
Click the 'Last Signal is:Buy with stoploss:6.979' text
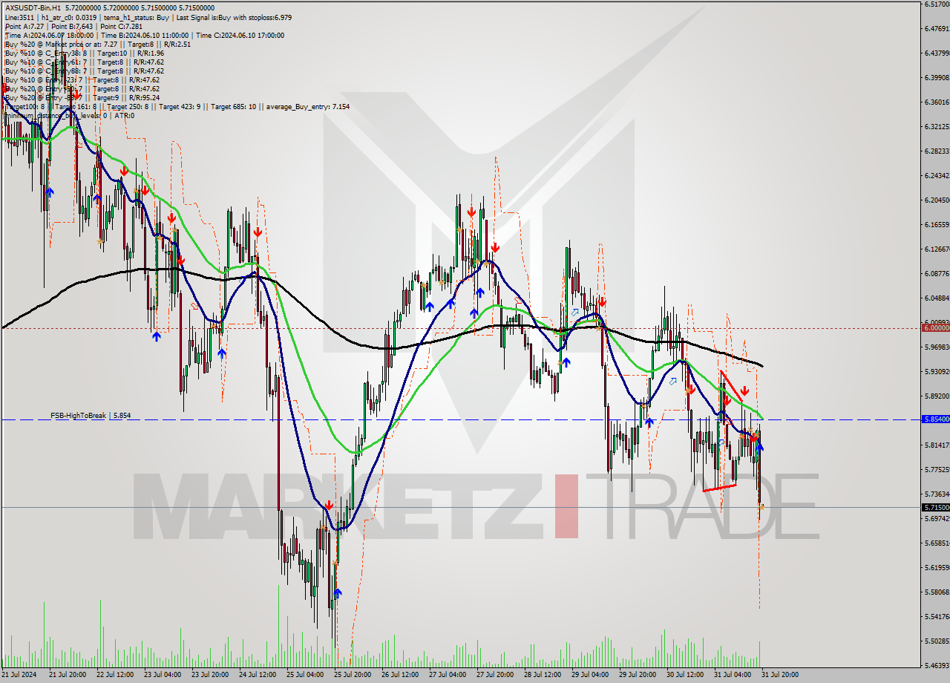tap(235, 17)
